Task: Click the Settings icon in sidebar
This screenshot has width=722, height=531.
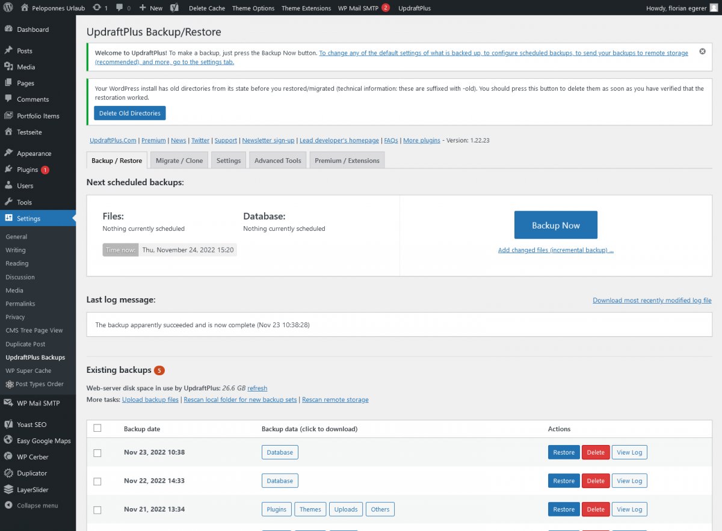Action: pos(8,218)
